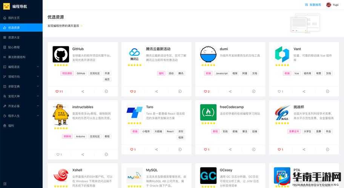
Task: Like the freeCodecamp resource
Action: 207,150
